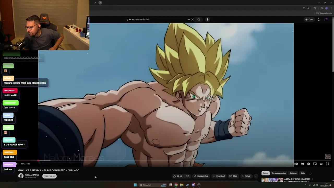Open Discord from the taskbar
This screenshot has width=334, height=188.
tap(193, 185)
